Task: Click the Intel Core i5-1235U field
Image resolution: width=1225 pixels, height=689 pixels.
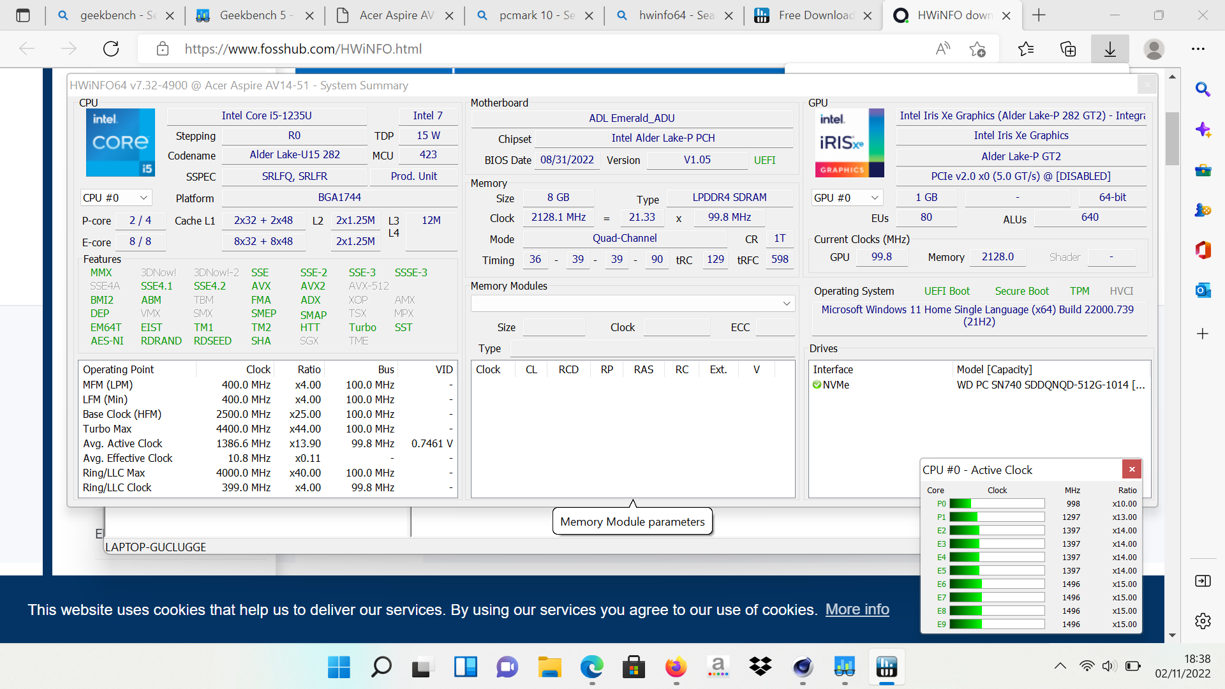Action: pos(267,115)
